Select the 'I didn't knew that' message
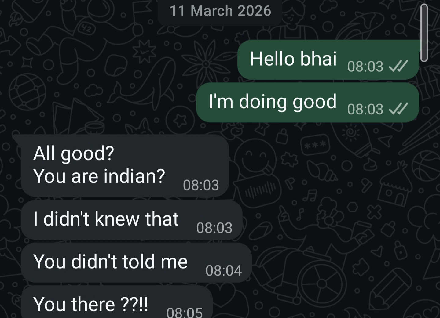Screen dimensions: 440x318 coord(131,220)
